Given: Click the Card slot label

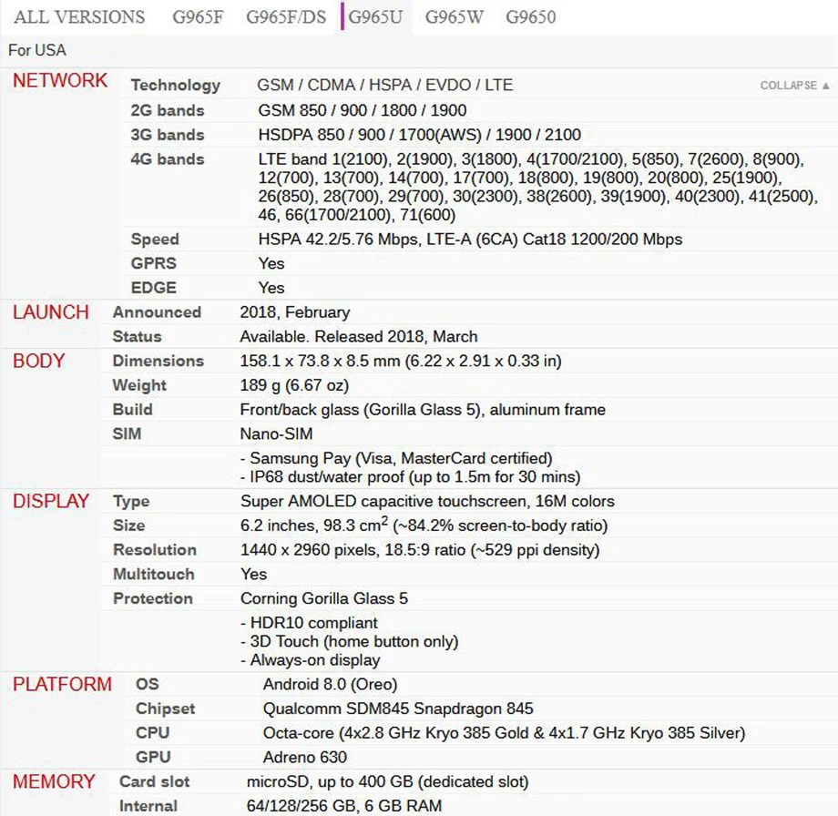Looking at the screenshot, I should tap(155, 781).
